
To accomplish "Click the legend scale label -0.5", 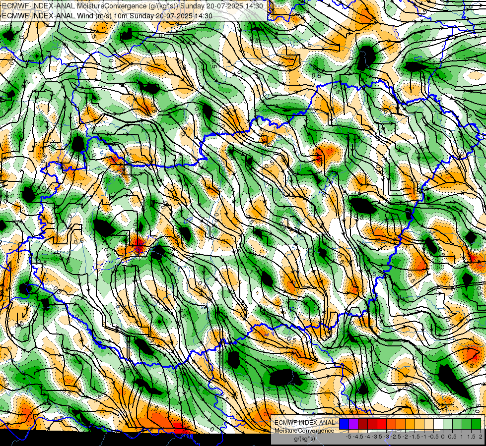I will [433, 437].
